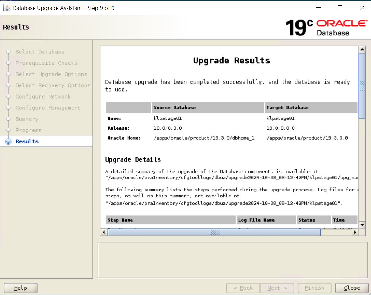
Task: Select the Configure Network step
Action: (x=43, y=96)
